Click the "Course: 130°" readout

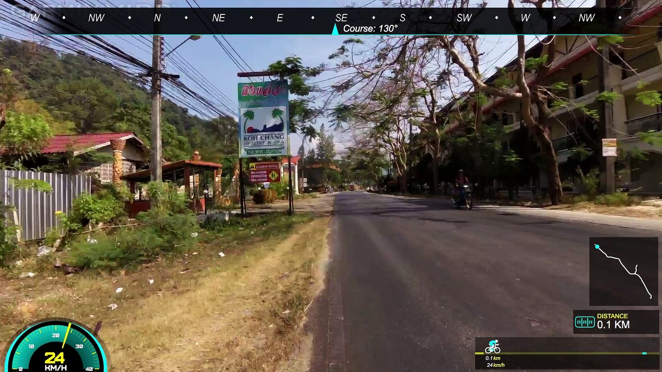[x=370, y=28]
